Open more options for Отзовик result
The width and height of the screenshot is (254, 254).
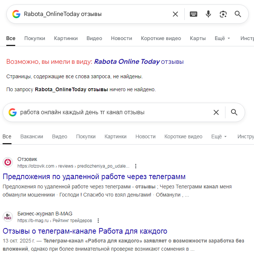136,166
